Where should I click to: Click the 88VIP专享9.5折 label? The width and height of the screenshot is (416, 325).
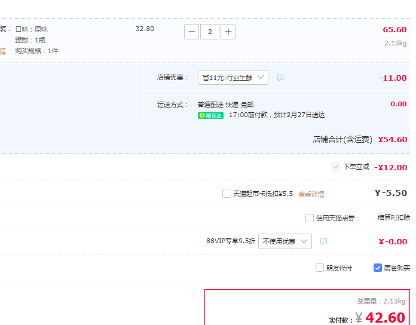click(x=231, y=241)
